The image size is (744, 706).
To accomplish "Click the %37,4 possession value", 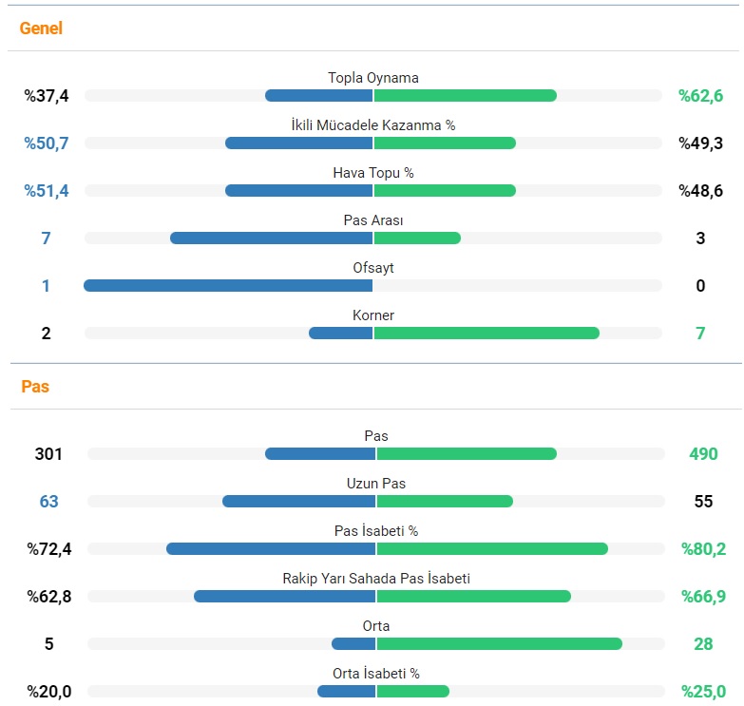I will point(47,95).
